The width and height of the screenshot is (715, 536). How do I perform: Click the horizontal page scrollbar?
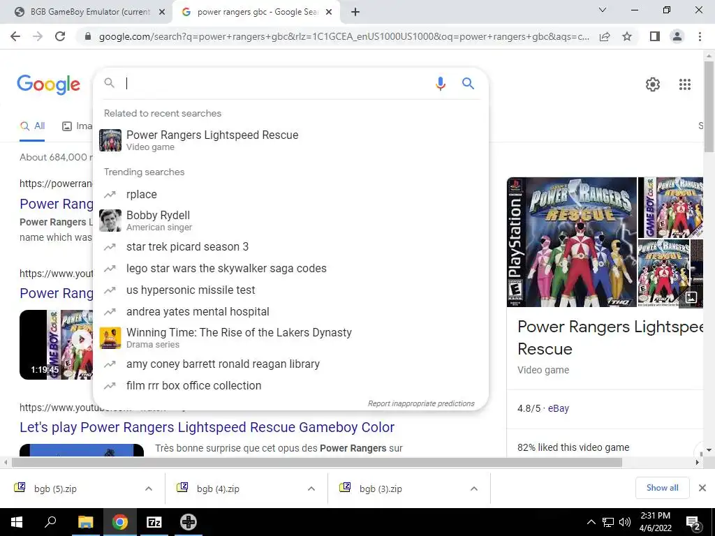coord(317,462)
